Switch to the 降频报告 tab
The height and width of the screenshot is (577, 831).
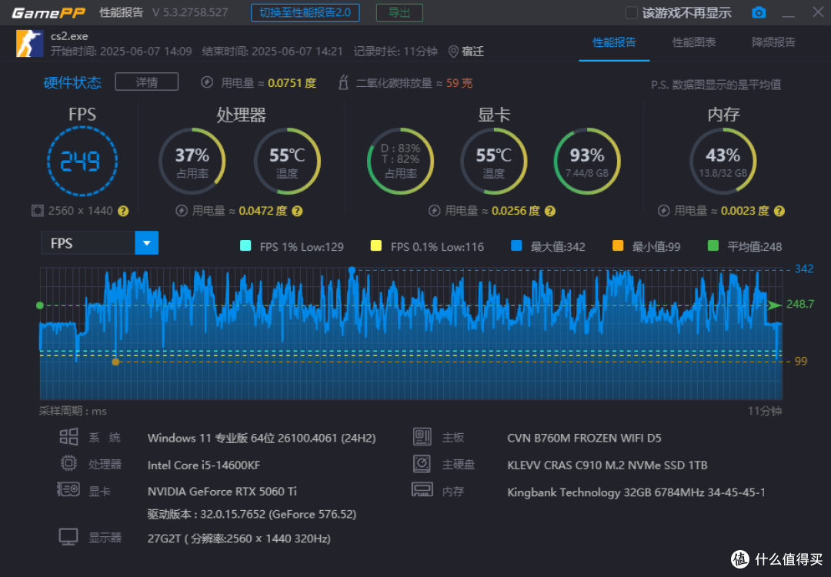773,42
